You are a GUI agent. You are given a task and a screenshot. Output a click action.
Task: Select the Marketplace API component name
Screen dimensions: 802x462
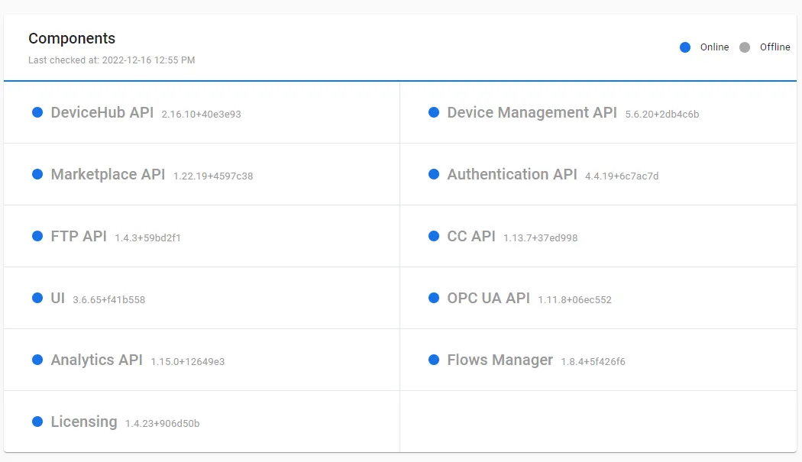pos(108,174)
